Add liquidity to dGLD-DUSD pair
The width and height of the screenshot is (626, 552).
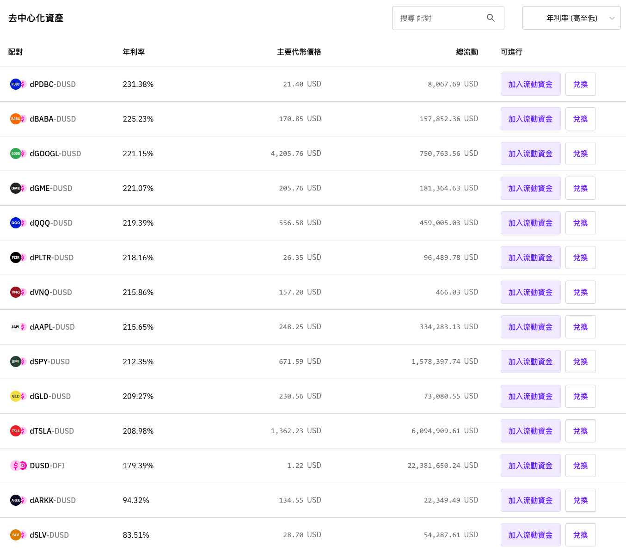point(530,396)
